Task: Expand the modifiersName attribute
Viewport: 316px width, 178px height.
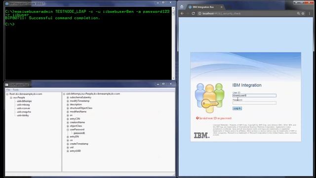Action: tap(68, 112)
